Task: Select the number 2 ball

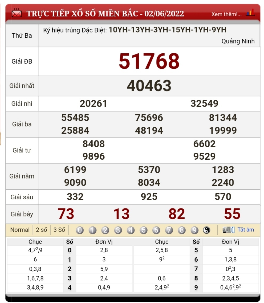Action: coord(105,230)
